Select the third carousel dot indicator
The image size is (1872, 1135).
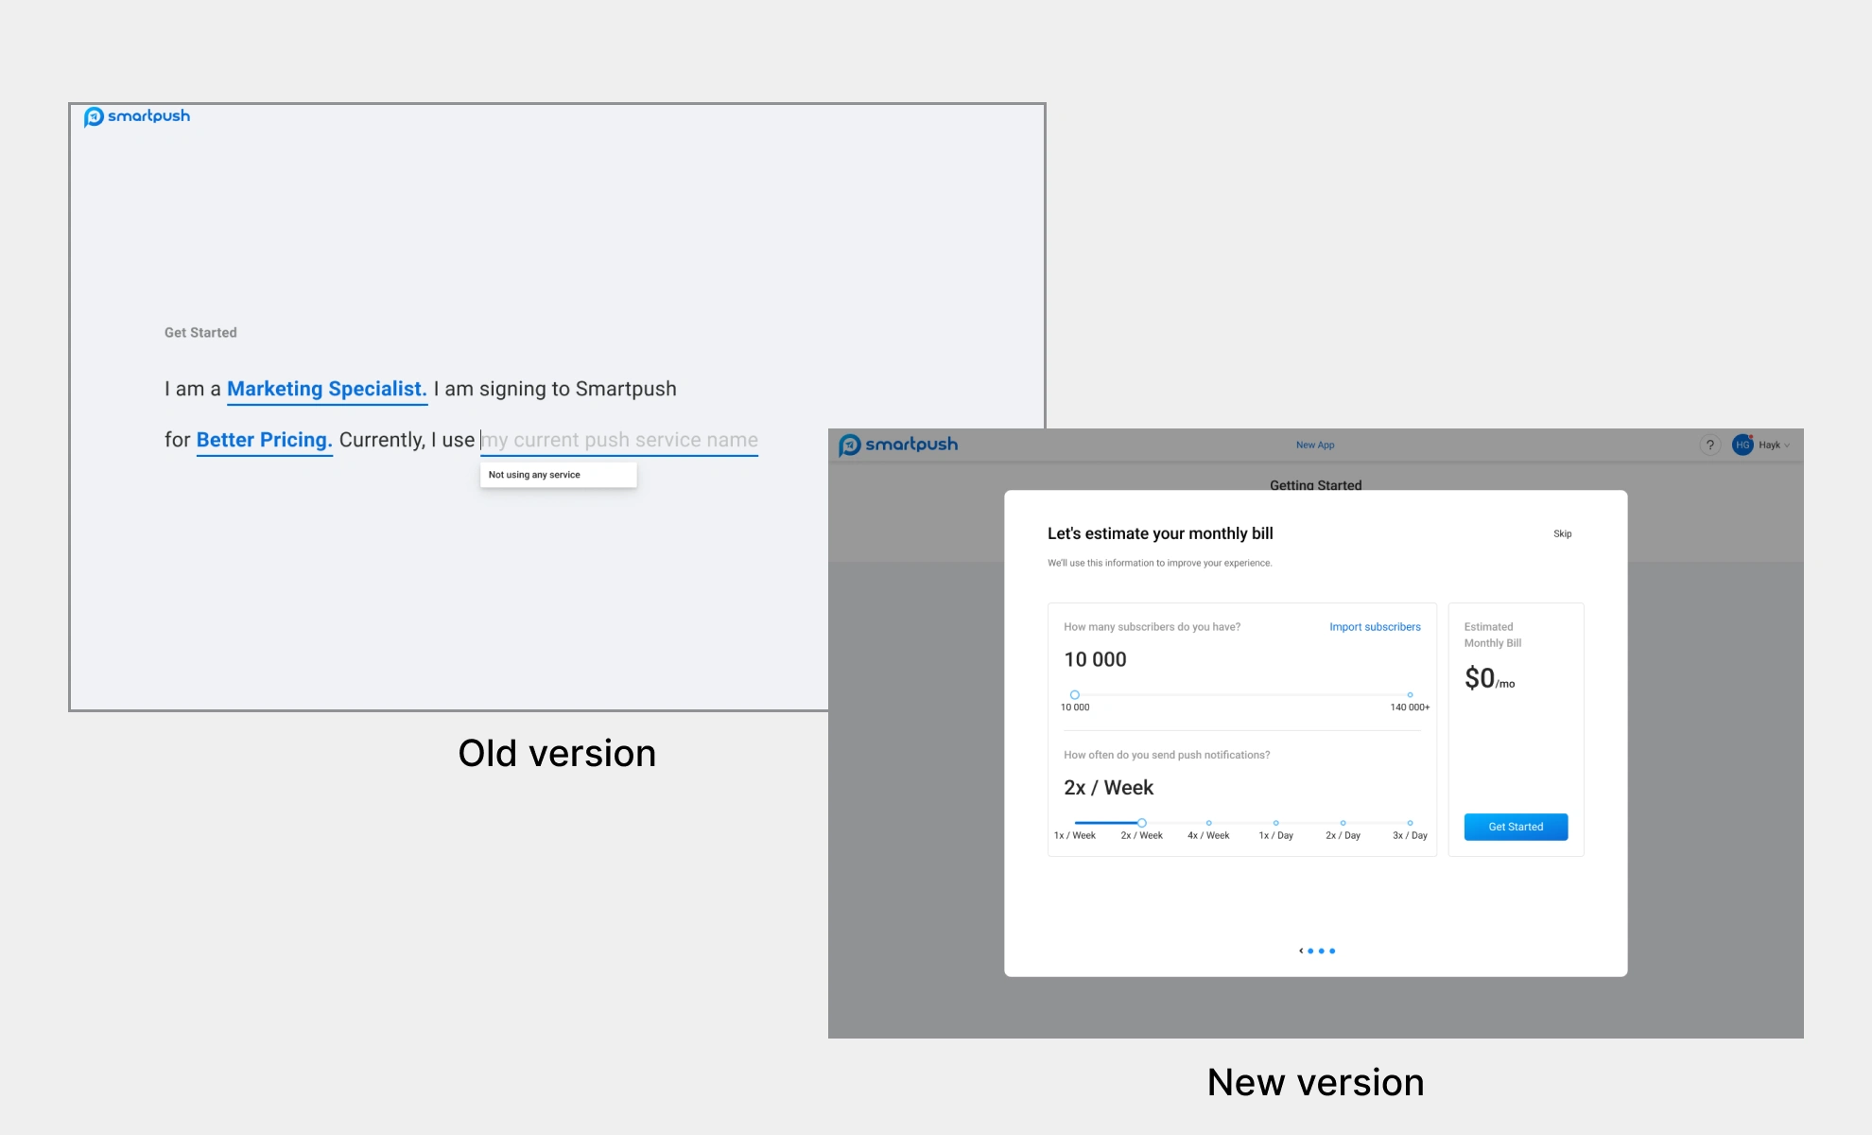1332,951
